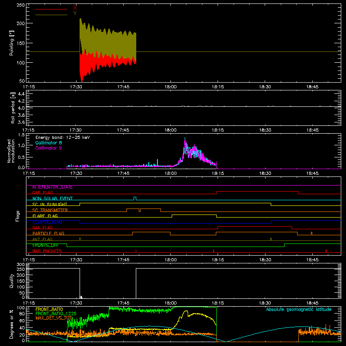This screenshot has width=346, height=346.
Task: Click the GAP_FLAG label
Action: pos(42,192)
